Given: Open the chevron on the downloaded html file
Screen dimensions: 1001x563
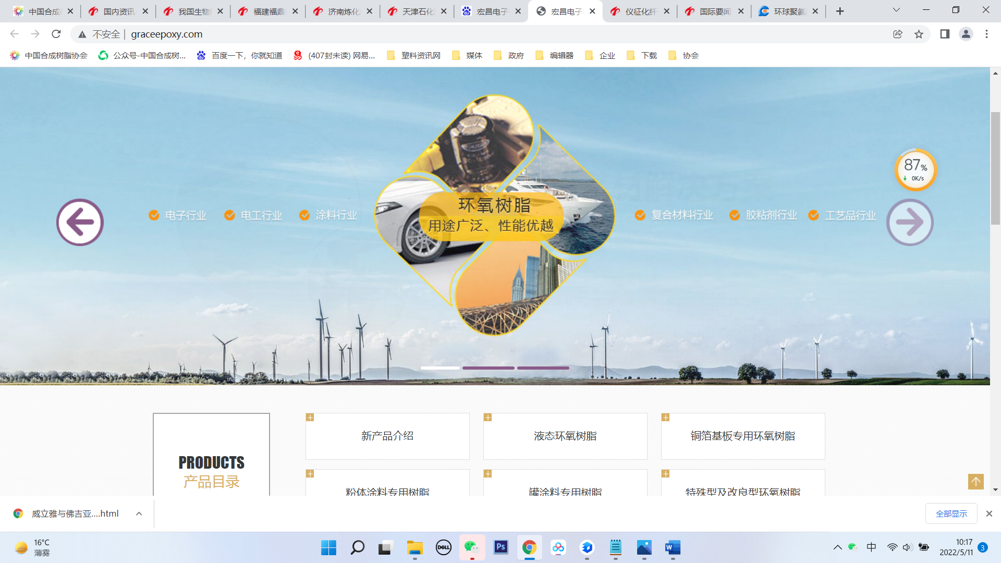Looking at the screenshot, I should coord(139,513).
